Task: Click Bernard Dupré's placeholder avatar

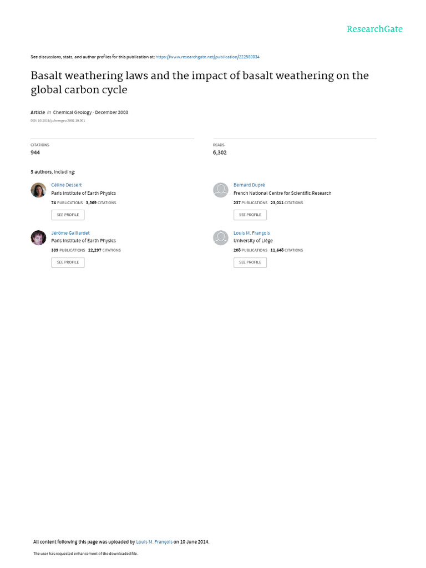Action: (221, 190)
